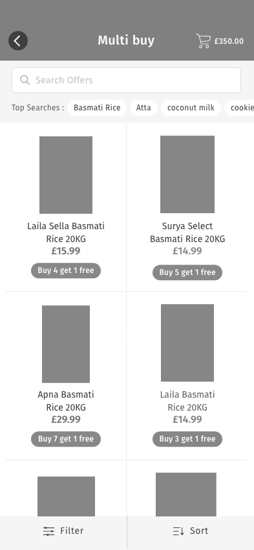Select the Atta top search chip
This screenshot has height=550, width=254.
pos(143,108)
